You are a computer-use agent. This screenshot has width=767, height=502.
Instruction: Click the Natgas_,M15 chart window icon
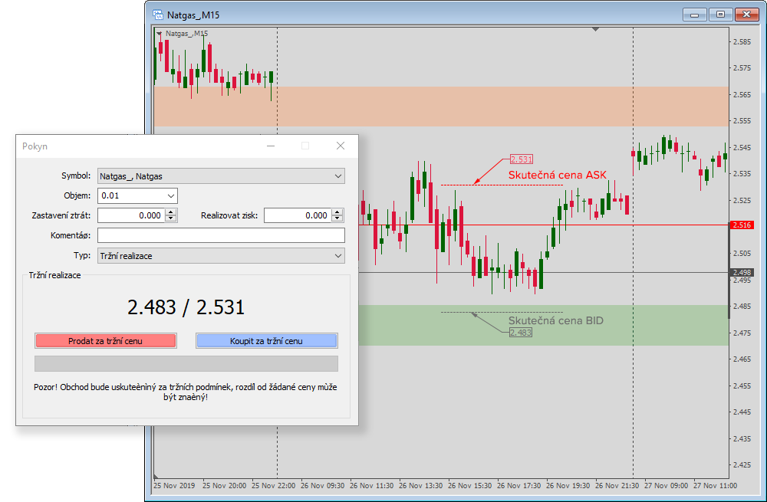tap(158, 15)
